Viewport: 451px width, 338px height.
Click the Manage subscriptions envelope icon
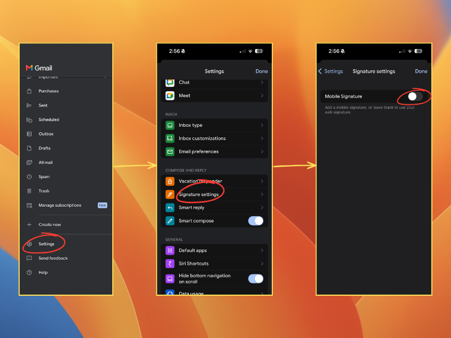(29, 206)
